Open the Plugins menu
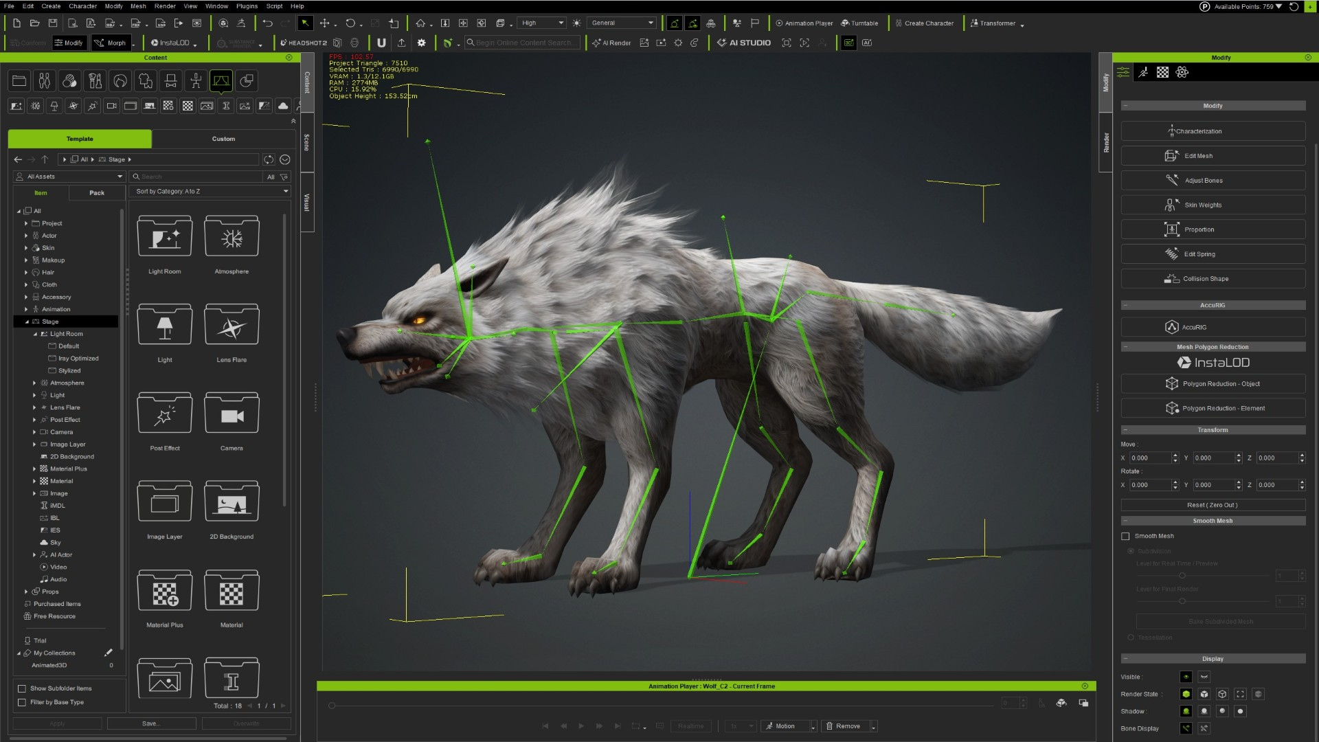 pos(247,6)
